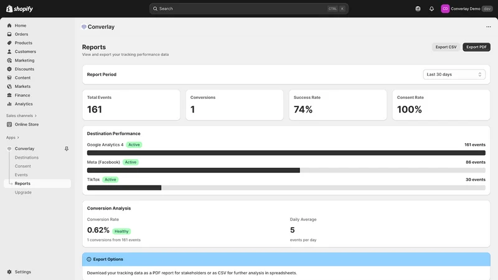
Task: Click the Analytics label in sidebar
Action: coord(24,104)
